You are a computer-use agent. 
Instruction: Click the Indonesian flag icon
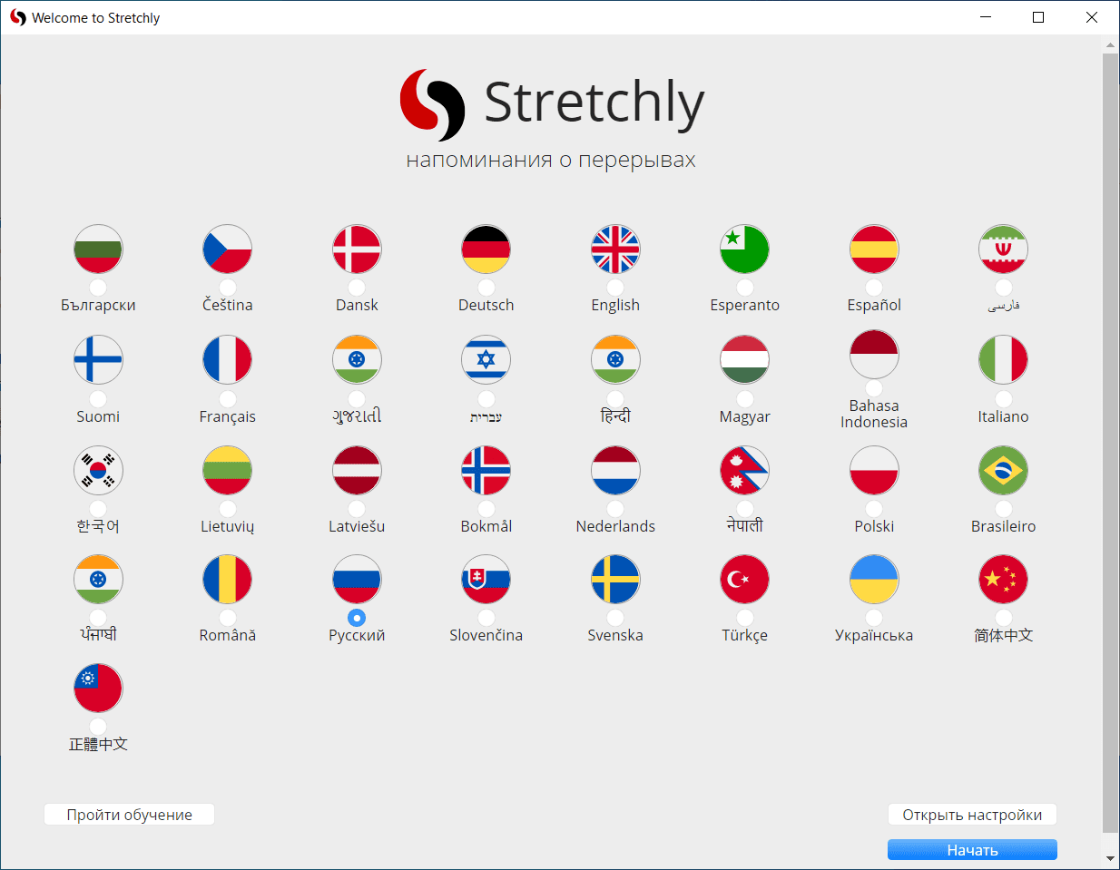874,354
